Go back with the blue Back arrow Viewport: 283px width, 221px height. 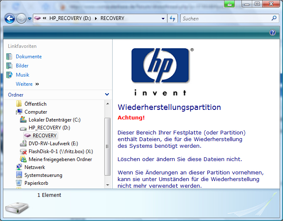10,18
